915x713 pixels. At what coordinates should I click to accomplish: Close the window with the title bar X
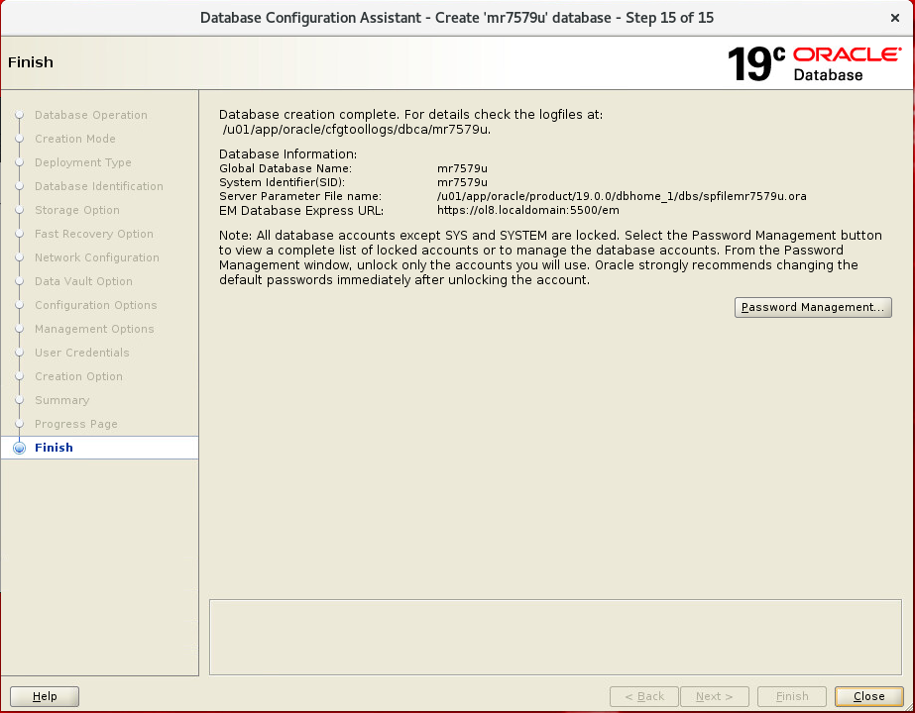[x=895, y=18]
